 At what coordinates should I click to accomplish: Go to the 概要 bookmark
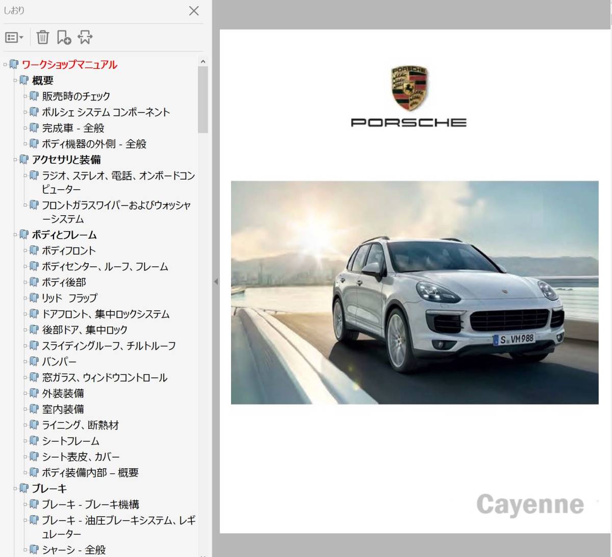coord(43,81)
